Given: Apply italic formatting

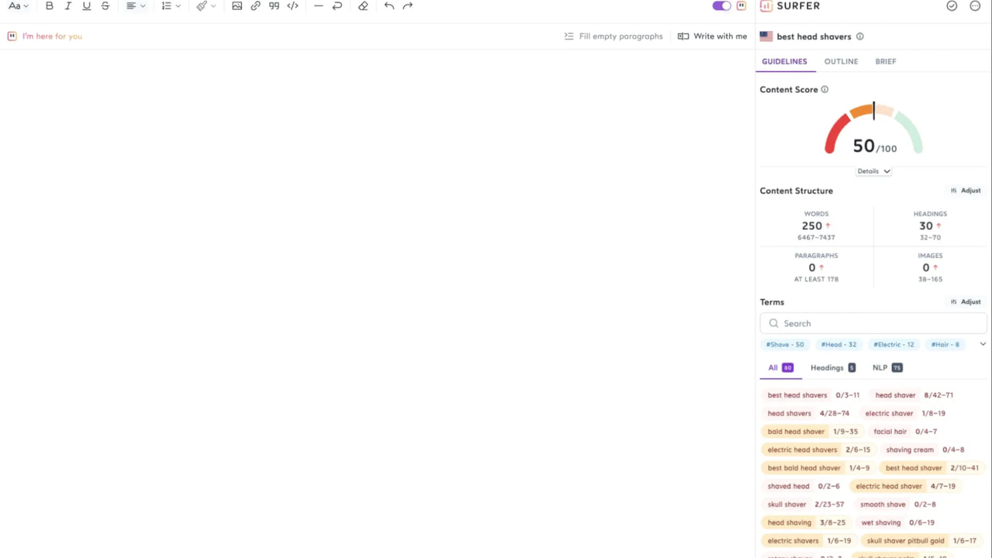Looking at the screenshot, I should (67, 6).
